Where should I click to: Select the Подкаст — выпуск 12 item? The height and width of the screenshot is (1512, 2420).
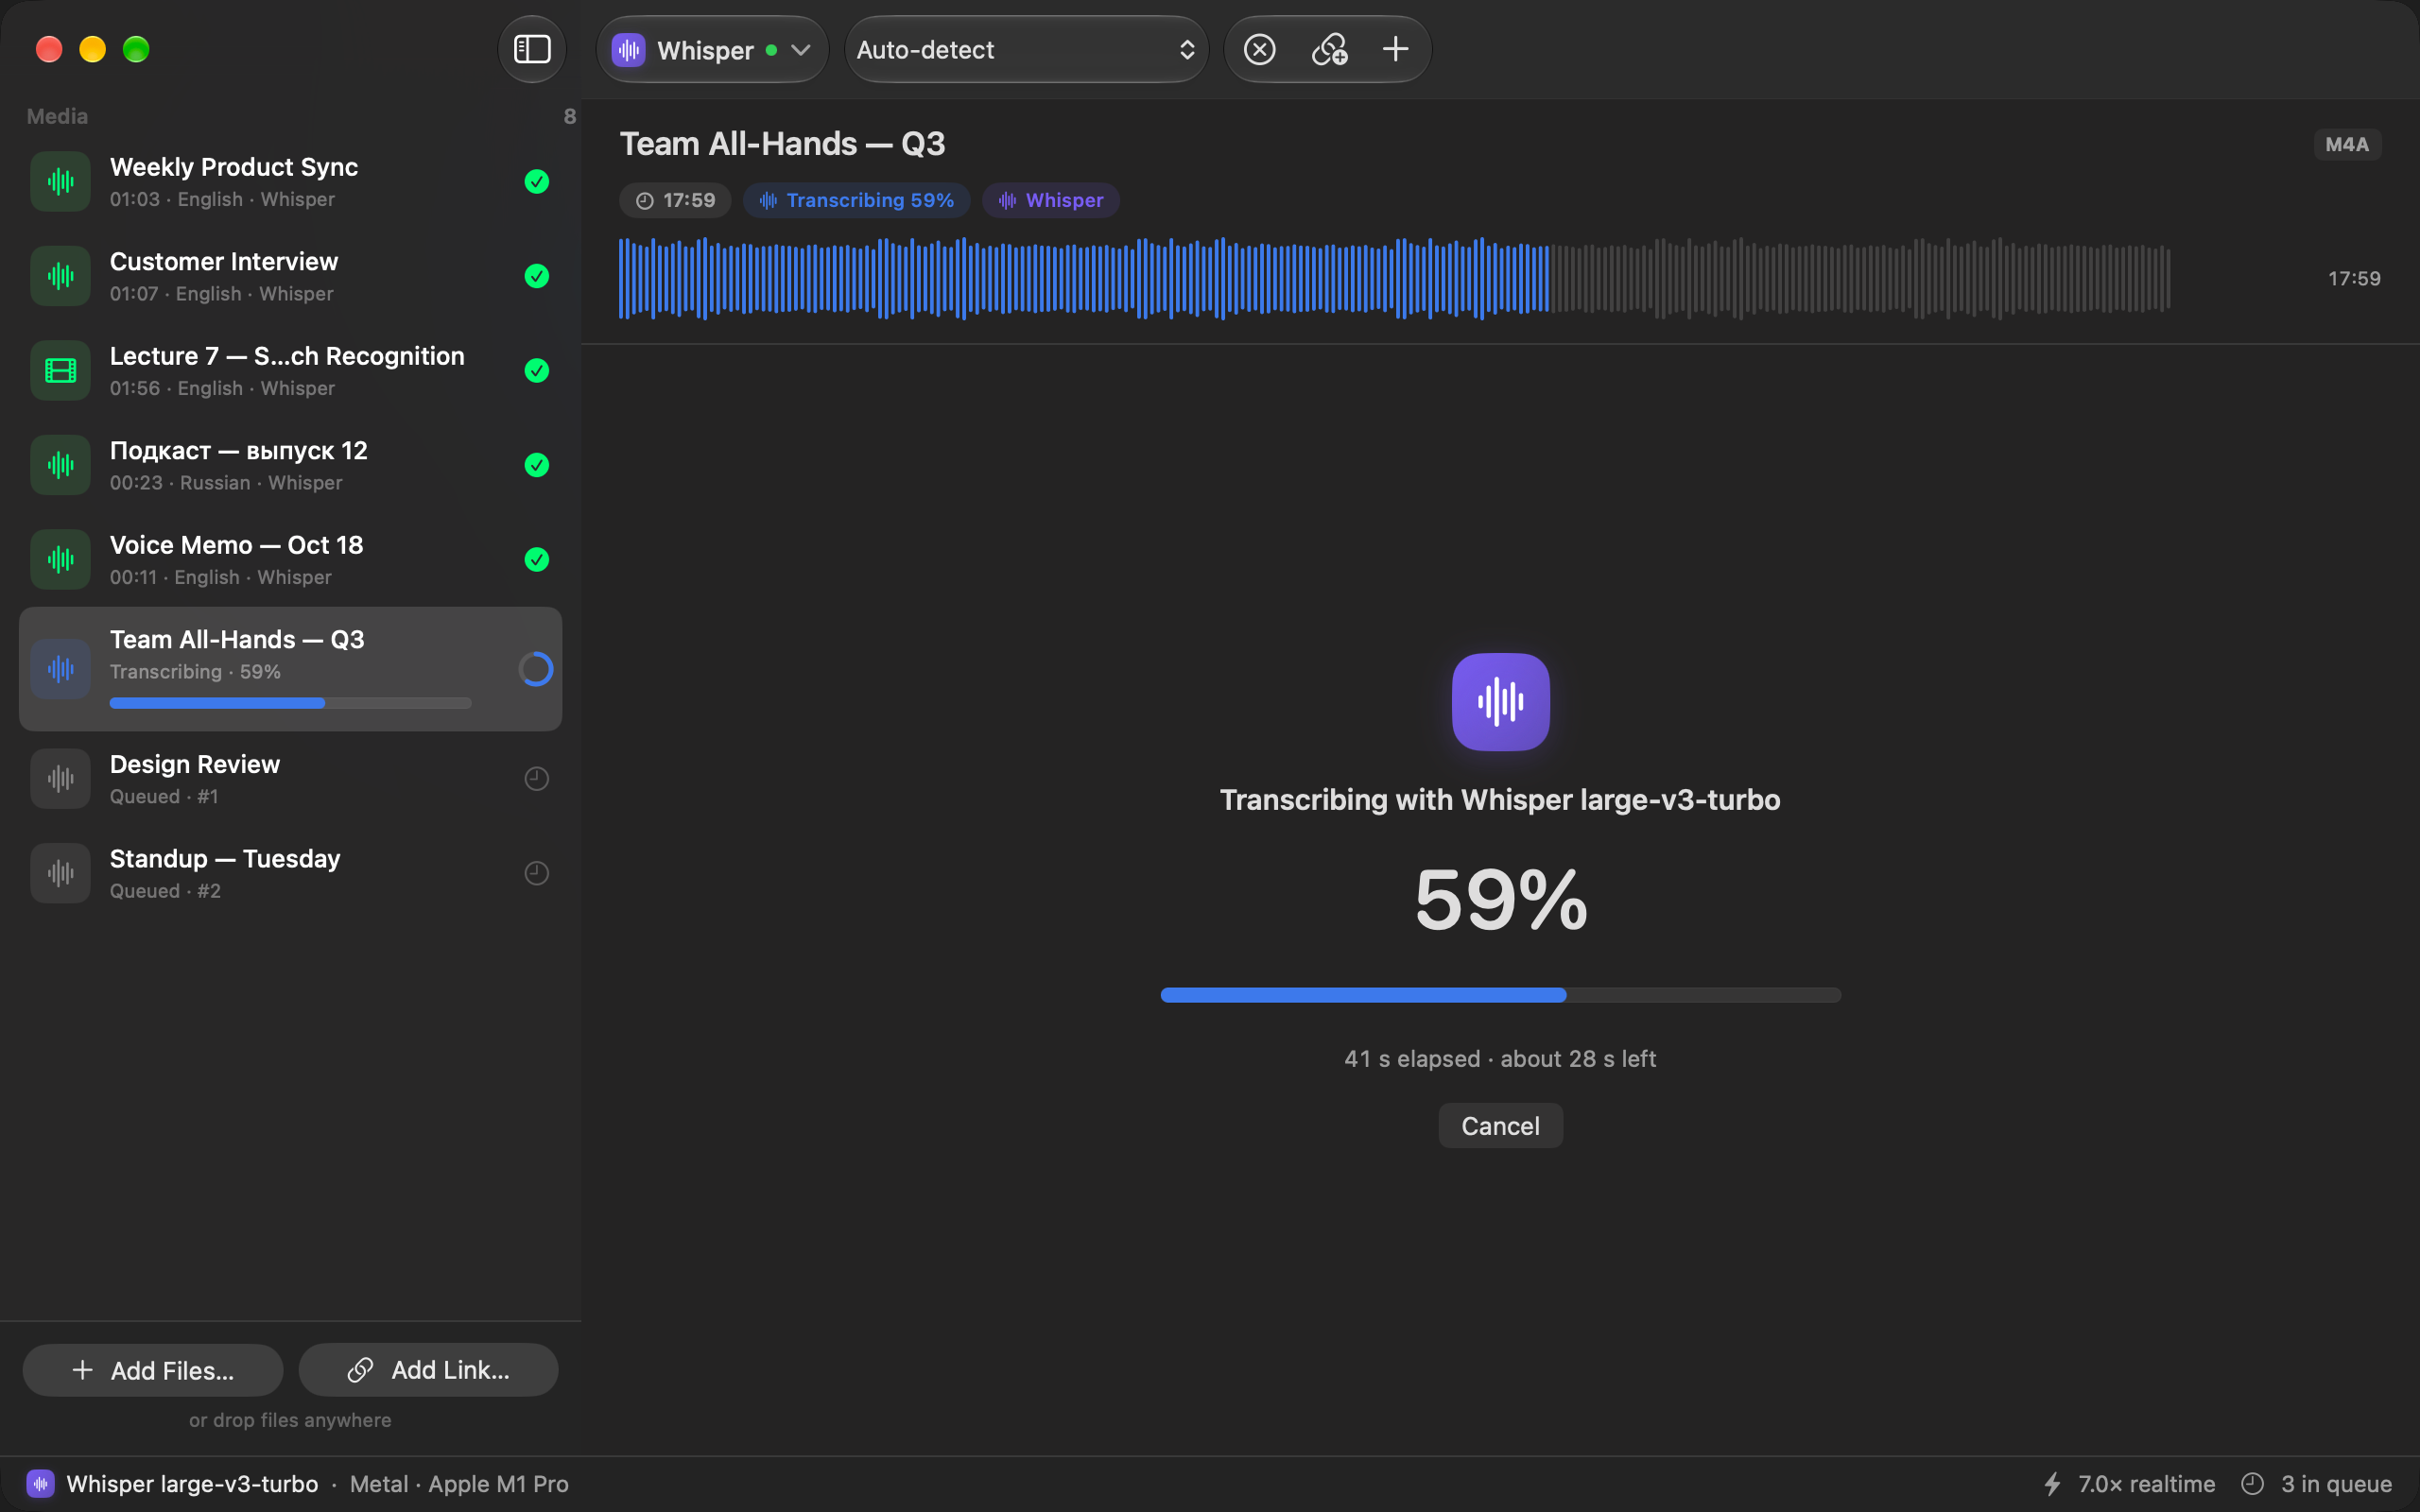click(290, 465)
